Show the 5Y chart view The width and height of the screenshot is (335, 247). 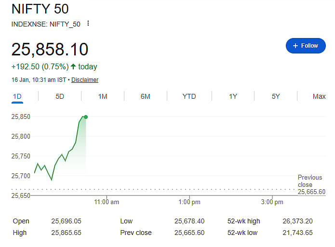276,96
